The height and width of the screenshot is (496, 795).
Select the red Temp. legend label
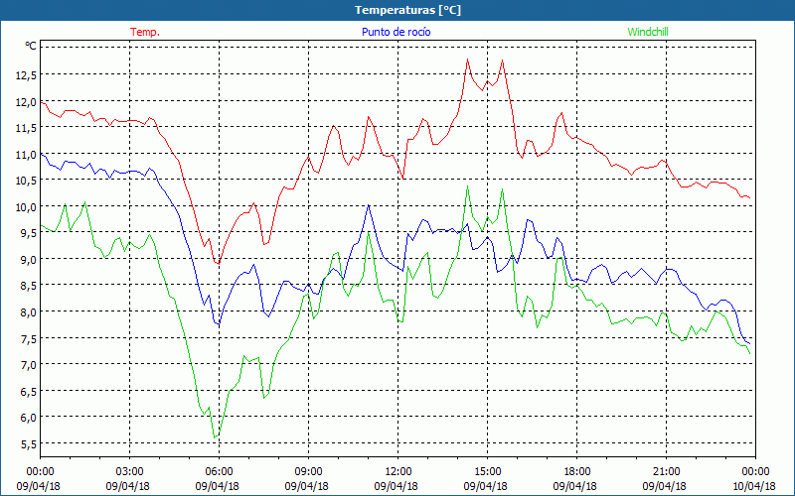point(145,32)
